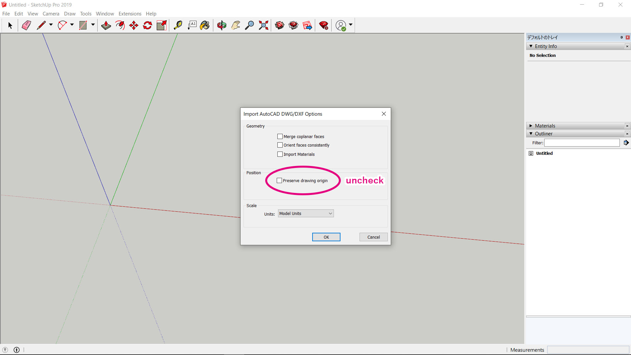
Task: Close the default tray
Action: point(628,37)
